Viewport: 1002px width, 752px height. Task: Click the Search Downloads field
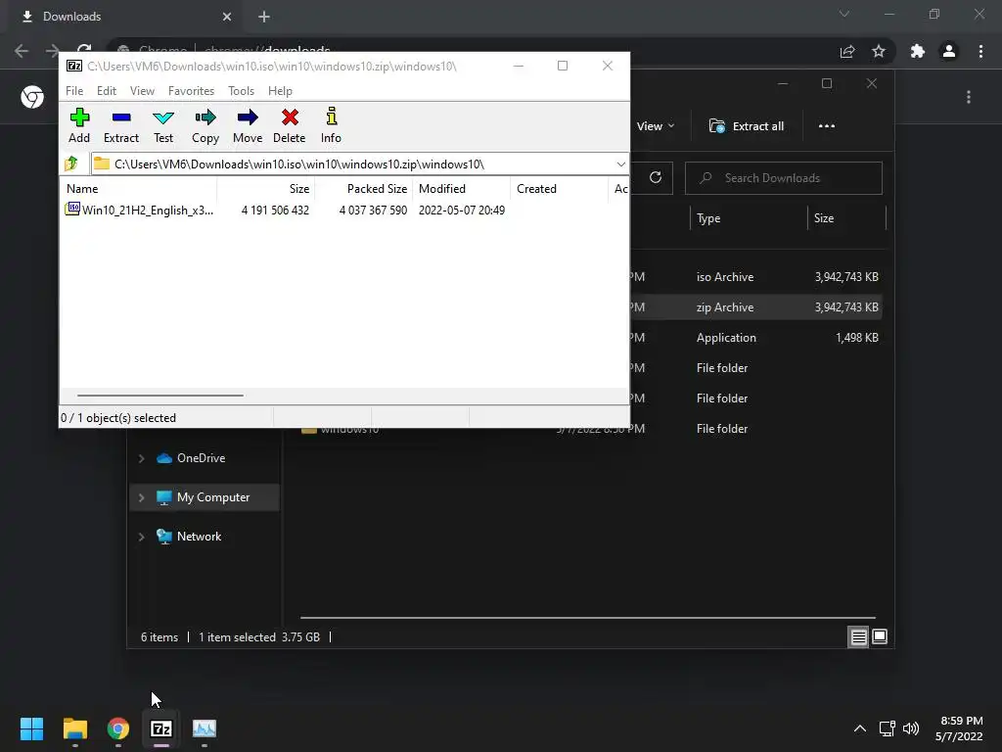coord(784,178)
